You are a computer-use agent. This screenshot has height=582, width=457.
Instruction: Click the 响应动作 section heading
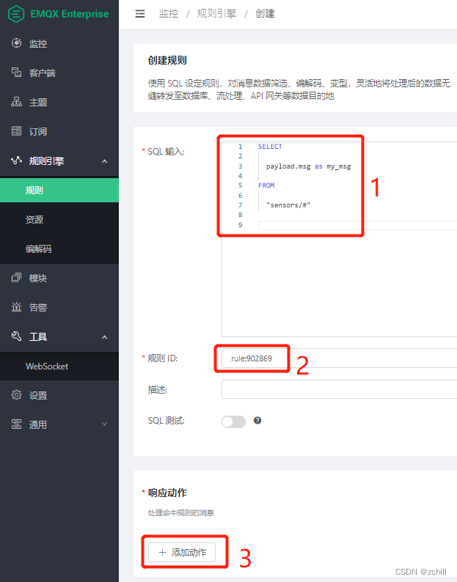point(167,493)
